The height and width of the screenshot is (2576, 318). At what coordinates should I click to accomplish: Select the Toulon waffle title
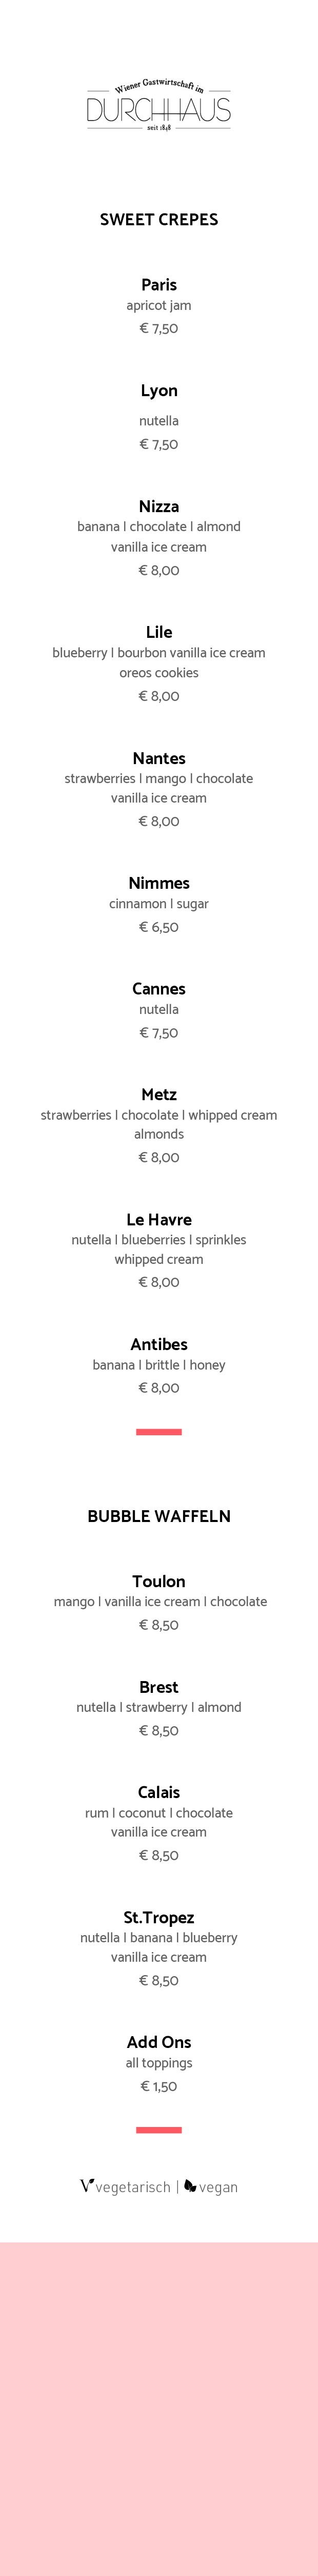point(159,1581)
